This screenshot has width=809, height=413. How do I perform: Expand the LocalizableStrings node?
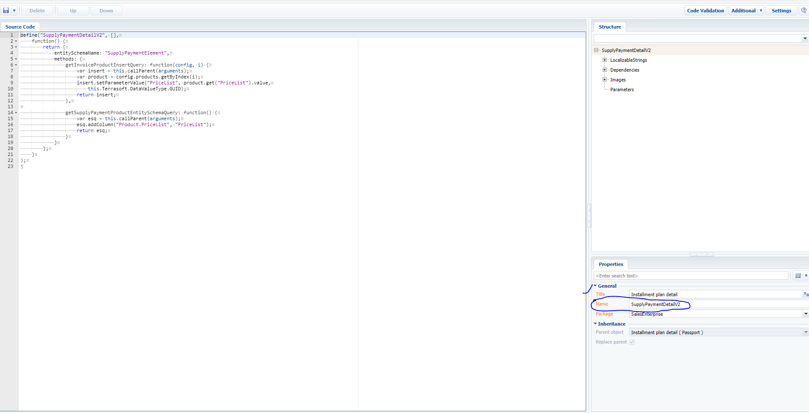click(604, 60)
